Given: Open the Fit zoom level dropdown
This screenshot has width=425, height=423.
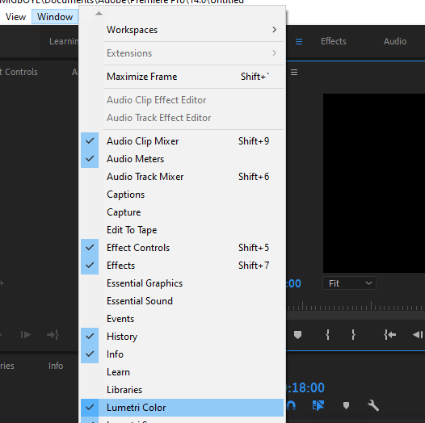Looking at the screenshot, I should click(x=349, y=283).
